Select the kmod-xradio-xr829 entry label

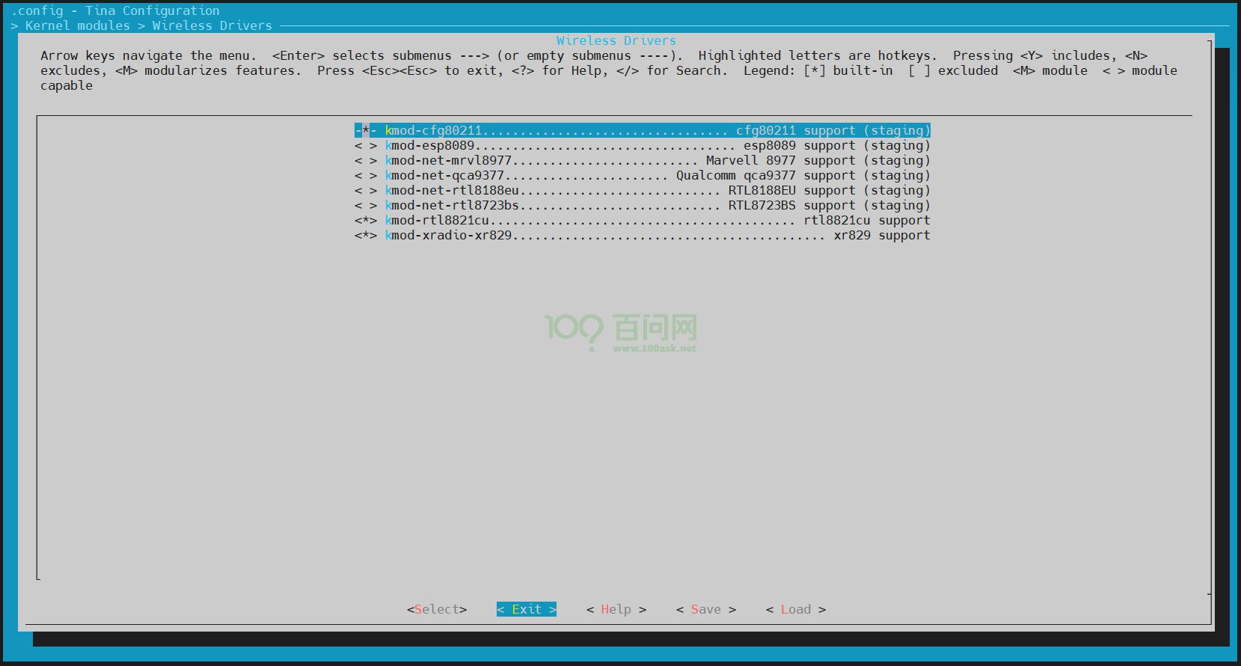point(448,236)
